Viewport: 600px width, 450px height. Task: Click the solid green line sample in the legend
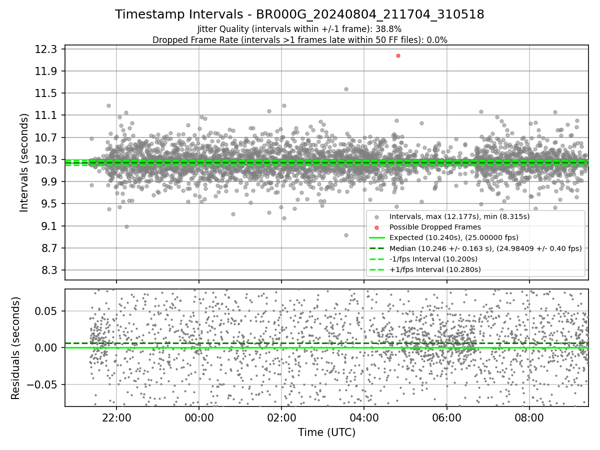[376, 237]
